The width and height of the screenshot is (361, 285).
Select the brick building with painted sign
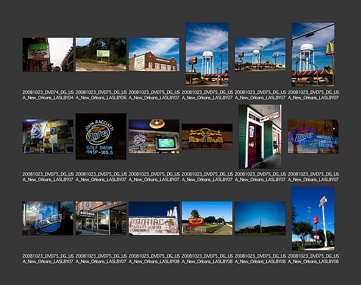coord(154,54)
